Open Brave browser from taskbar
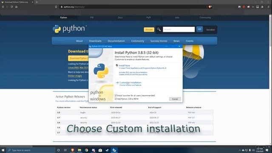Screen dimensions: 272x153 pyautogui.click(x=73, y=150)
